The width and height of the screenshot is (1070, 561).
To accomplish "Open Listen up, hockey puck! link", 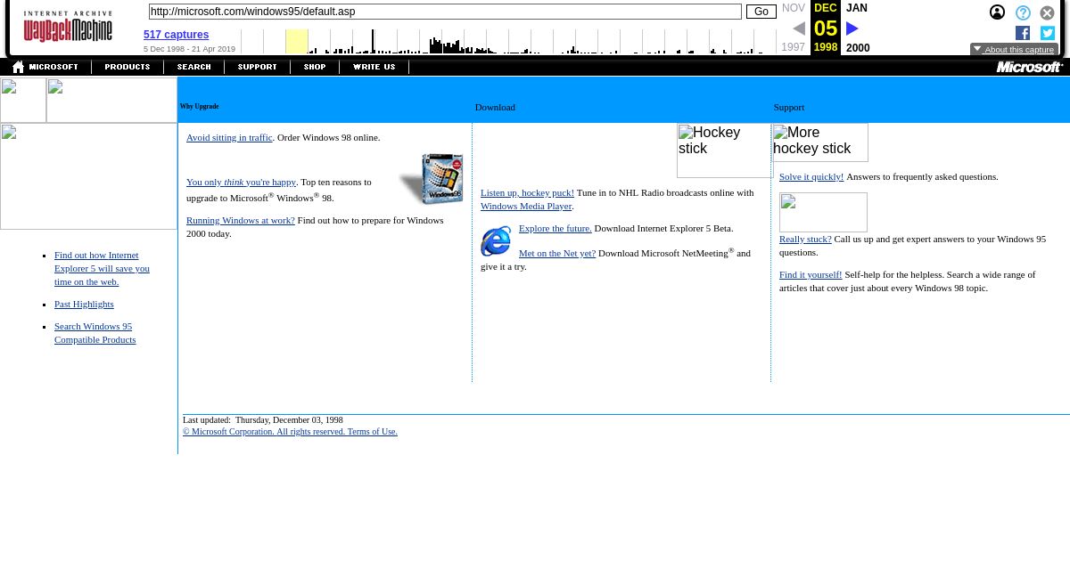I will pos(527,192).
